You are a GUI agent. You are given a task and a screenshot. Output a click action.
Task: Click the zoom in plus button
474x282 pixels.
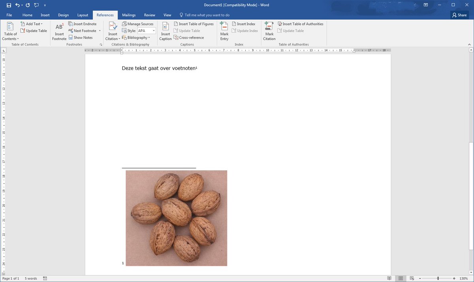point(454,278)
